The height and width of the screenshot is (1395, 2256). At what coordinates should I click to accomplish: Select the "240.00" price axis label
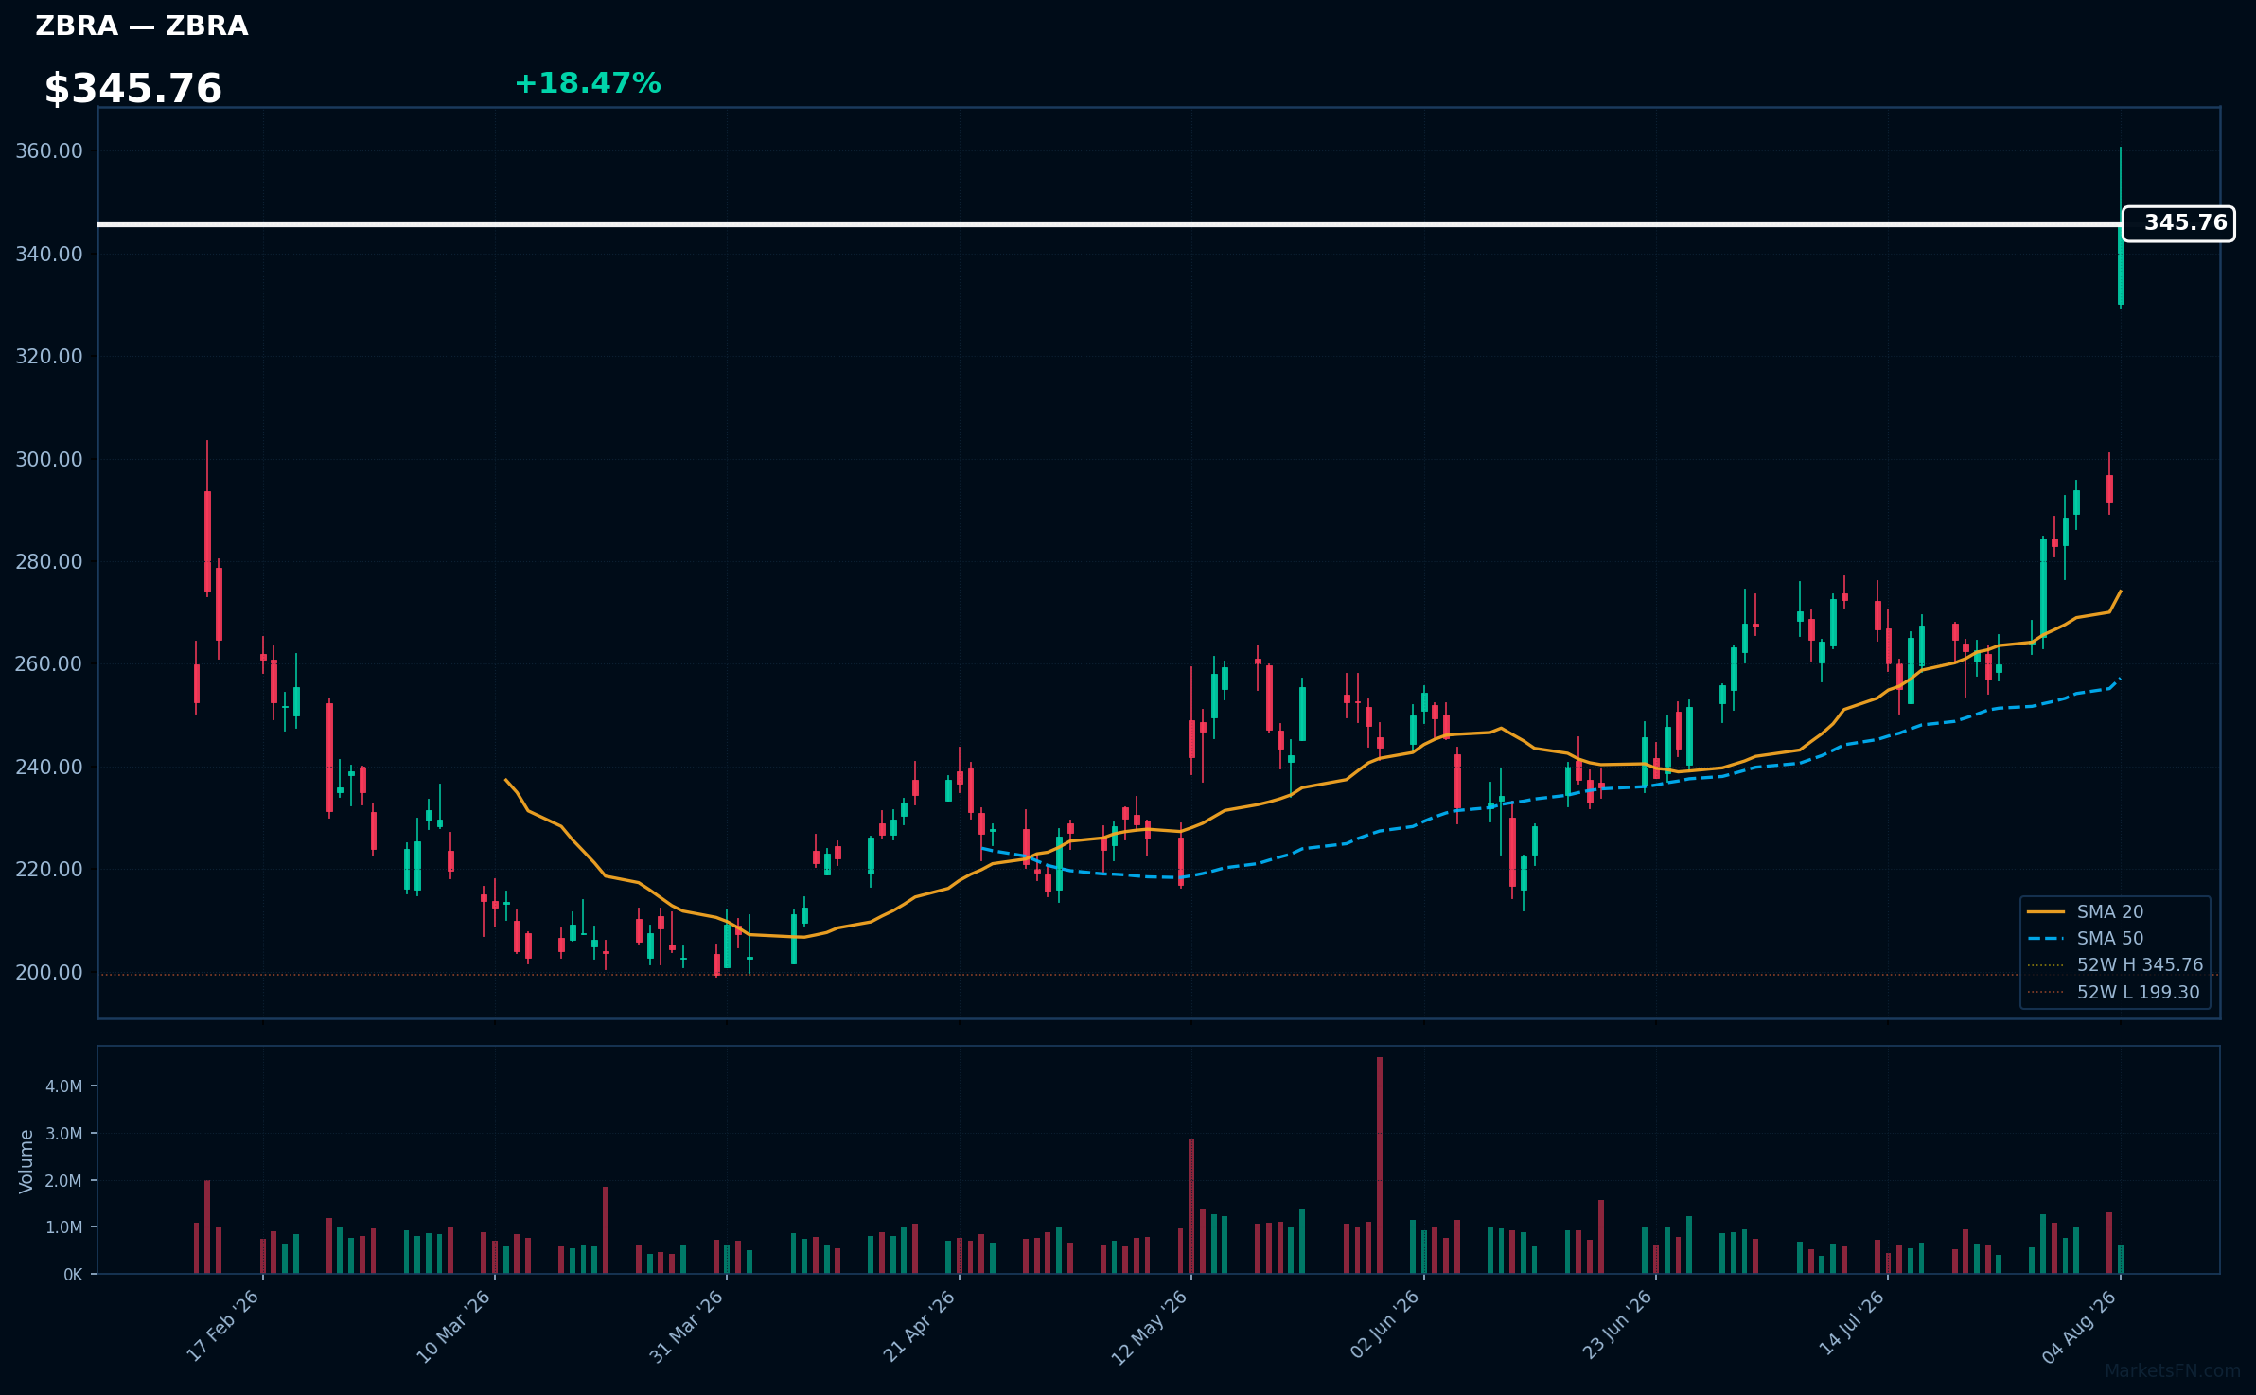49,767
